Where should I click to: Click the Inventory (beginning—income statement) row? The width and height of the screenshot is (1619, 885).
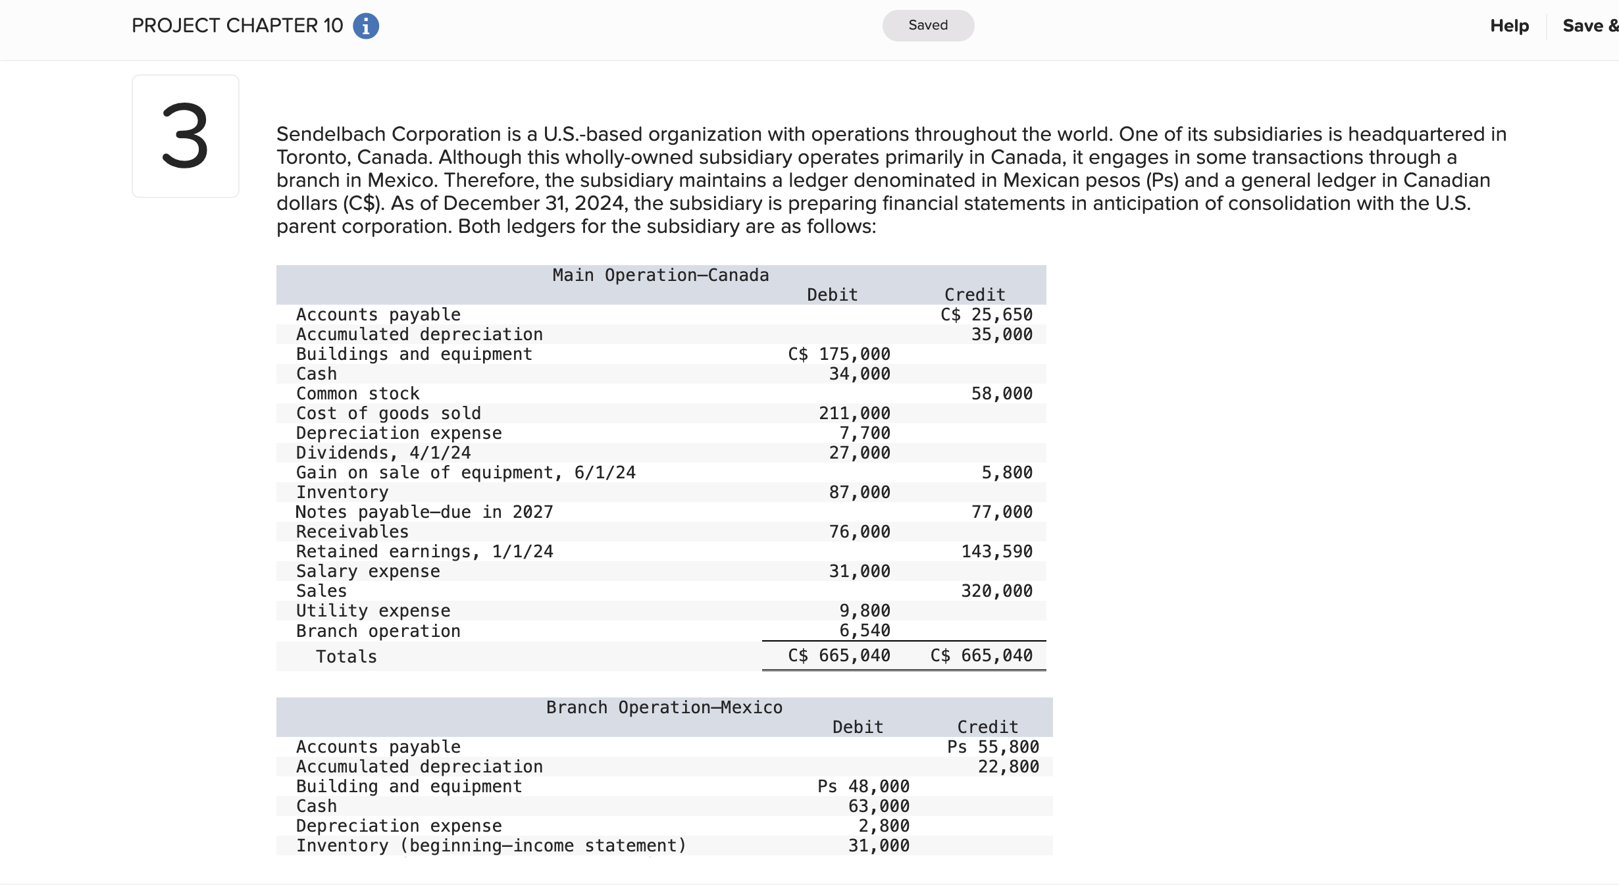pos(490,846)
